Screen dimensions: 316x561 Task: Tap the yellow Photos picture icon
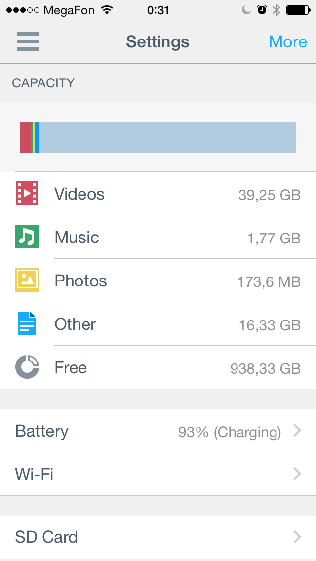(27, 280)
